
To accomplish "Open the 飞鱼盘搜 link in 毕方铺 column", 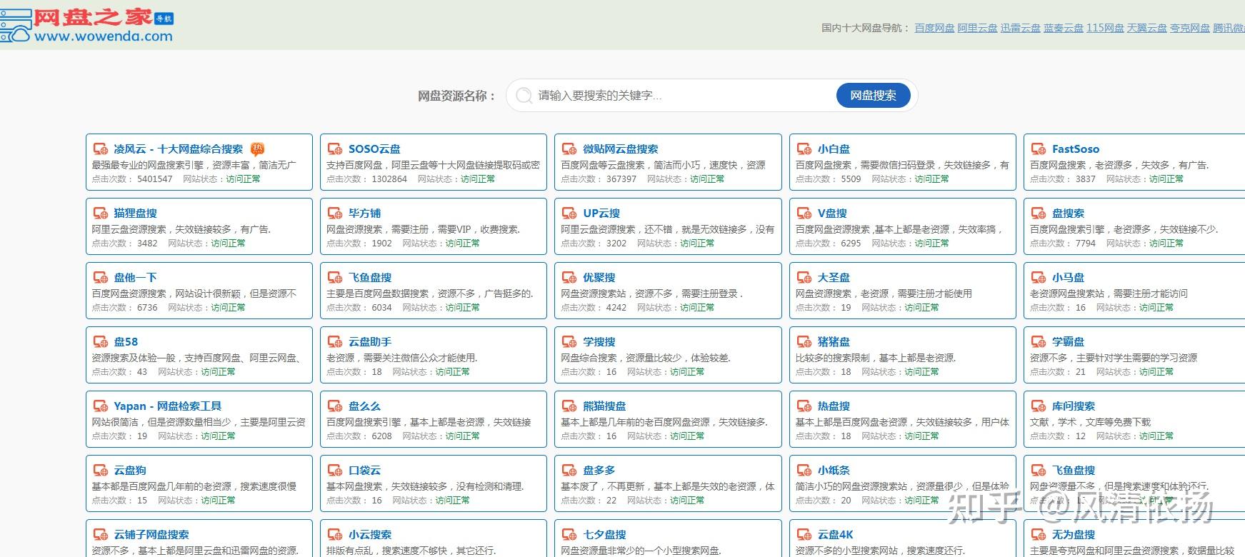I will 370,278.
